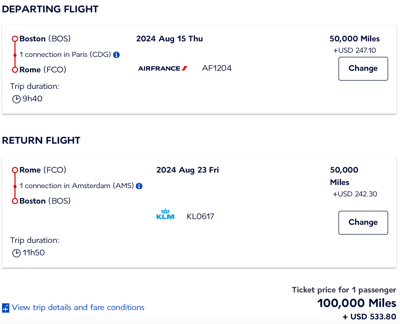Click the airplane icon beside trip details link

tap(6, 308)
